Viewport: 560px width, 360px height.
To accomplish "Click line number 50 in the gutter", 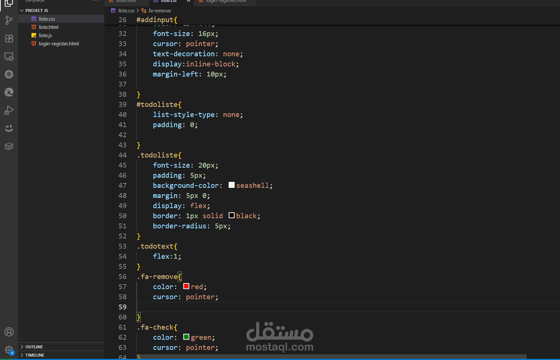I will (x=123, y=216).
